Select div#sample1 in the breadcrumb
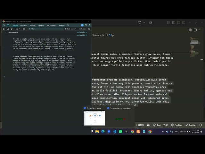The width and height of the screenshot is (205, 154). point(98,35)
